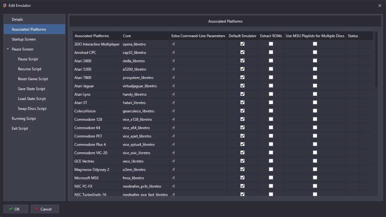
Task: Sort by the Associated Platforms column header
Action: point(97,36)
